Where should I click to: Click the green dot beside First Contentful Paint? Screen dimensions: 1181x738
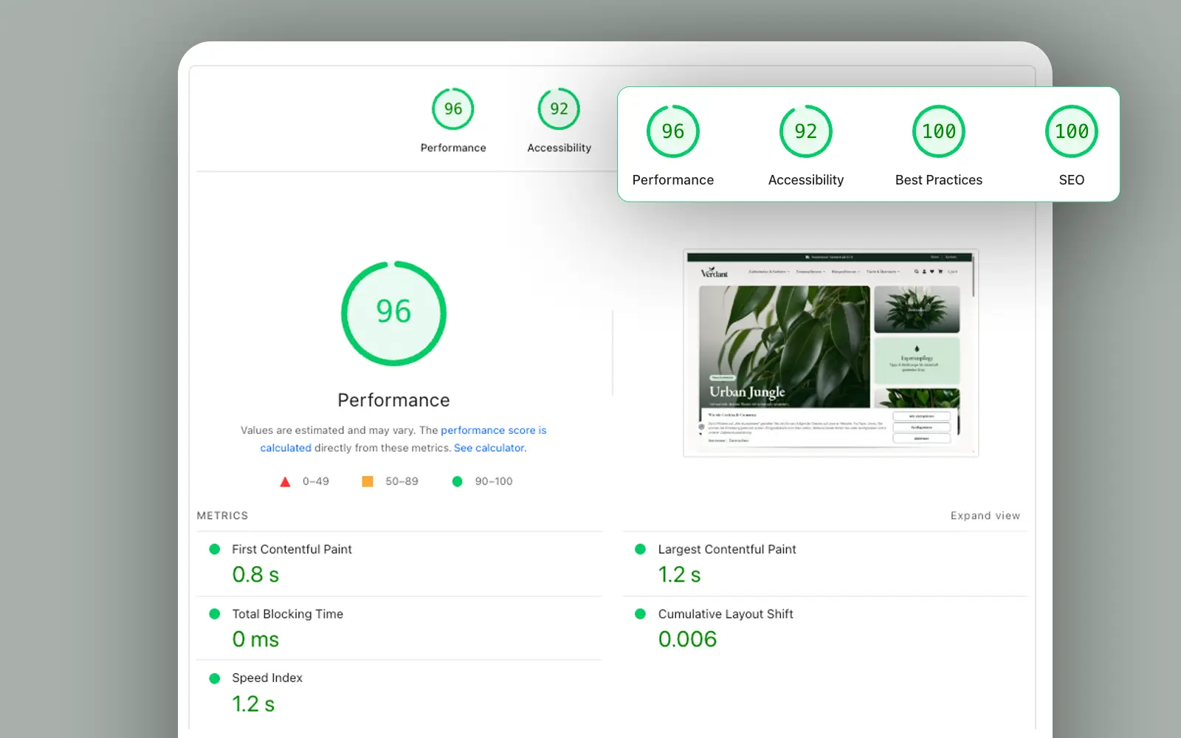coord(215,549)
